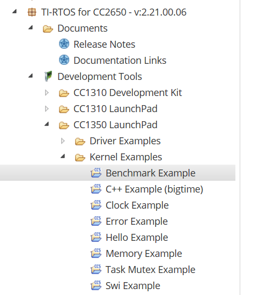Collapse the Development Tools node
This screenshot has height=295, width=274.
tap(31, 76)
